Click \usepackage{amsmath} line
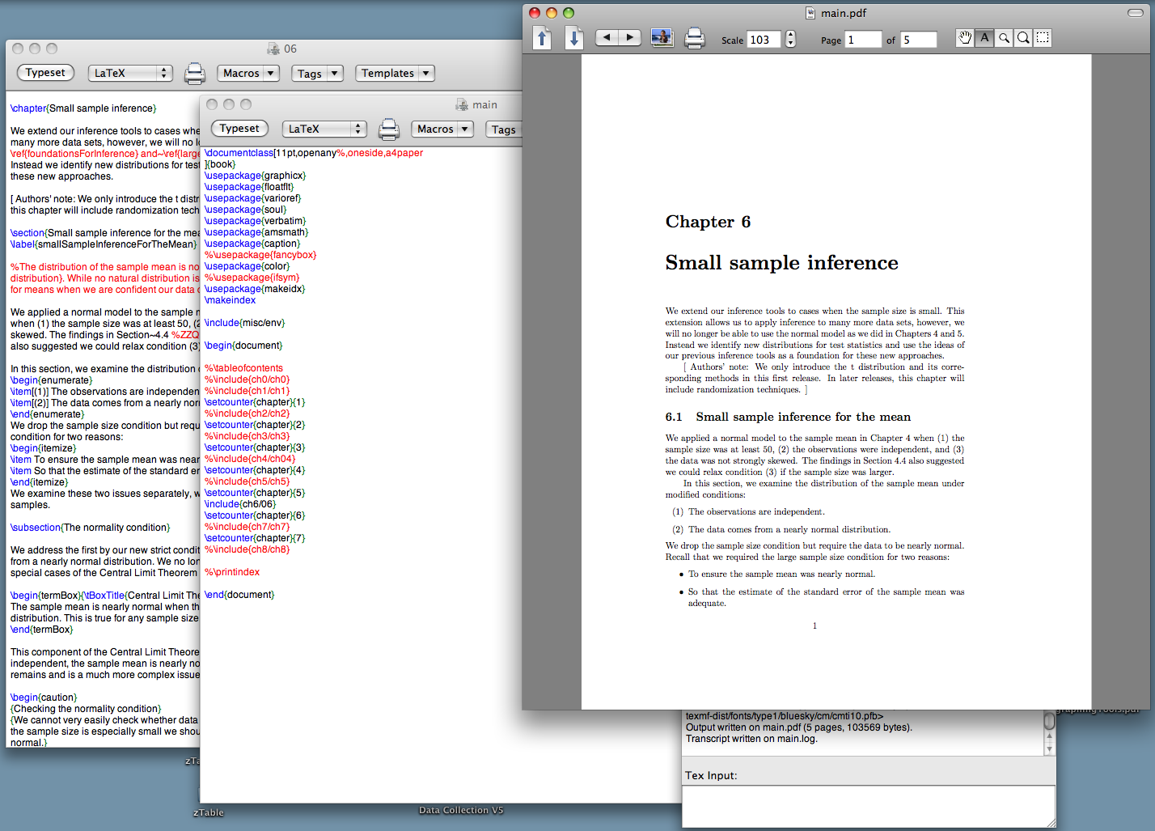Screen dimensions: 1155x831 pos(256,232)
